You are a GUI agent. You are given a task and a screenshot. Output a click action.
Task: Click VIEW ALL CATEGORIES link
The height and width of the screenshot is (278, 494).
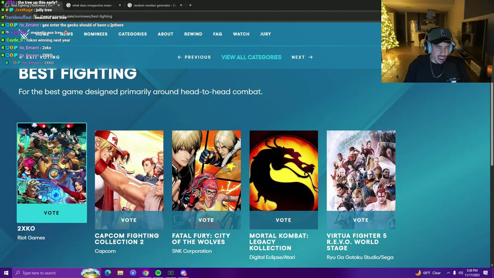coord(251,57)
